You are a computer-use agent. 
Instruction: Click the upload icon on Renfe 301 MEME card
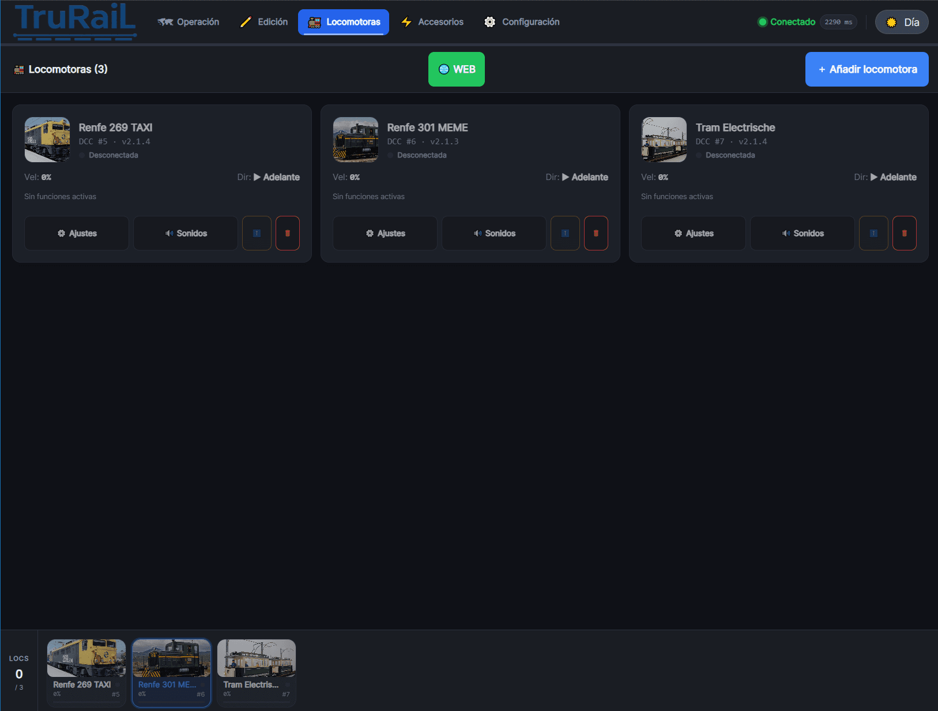pos(565,233)
